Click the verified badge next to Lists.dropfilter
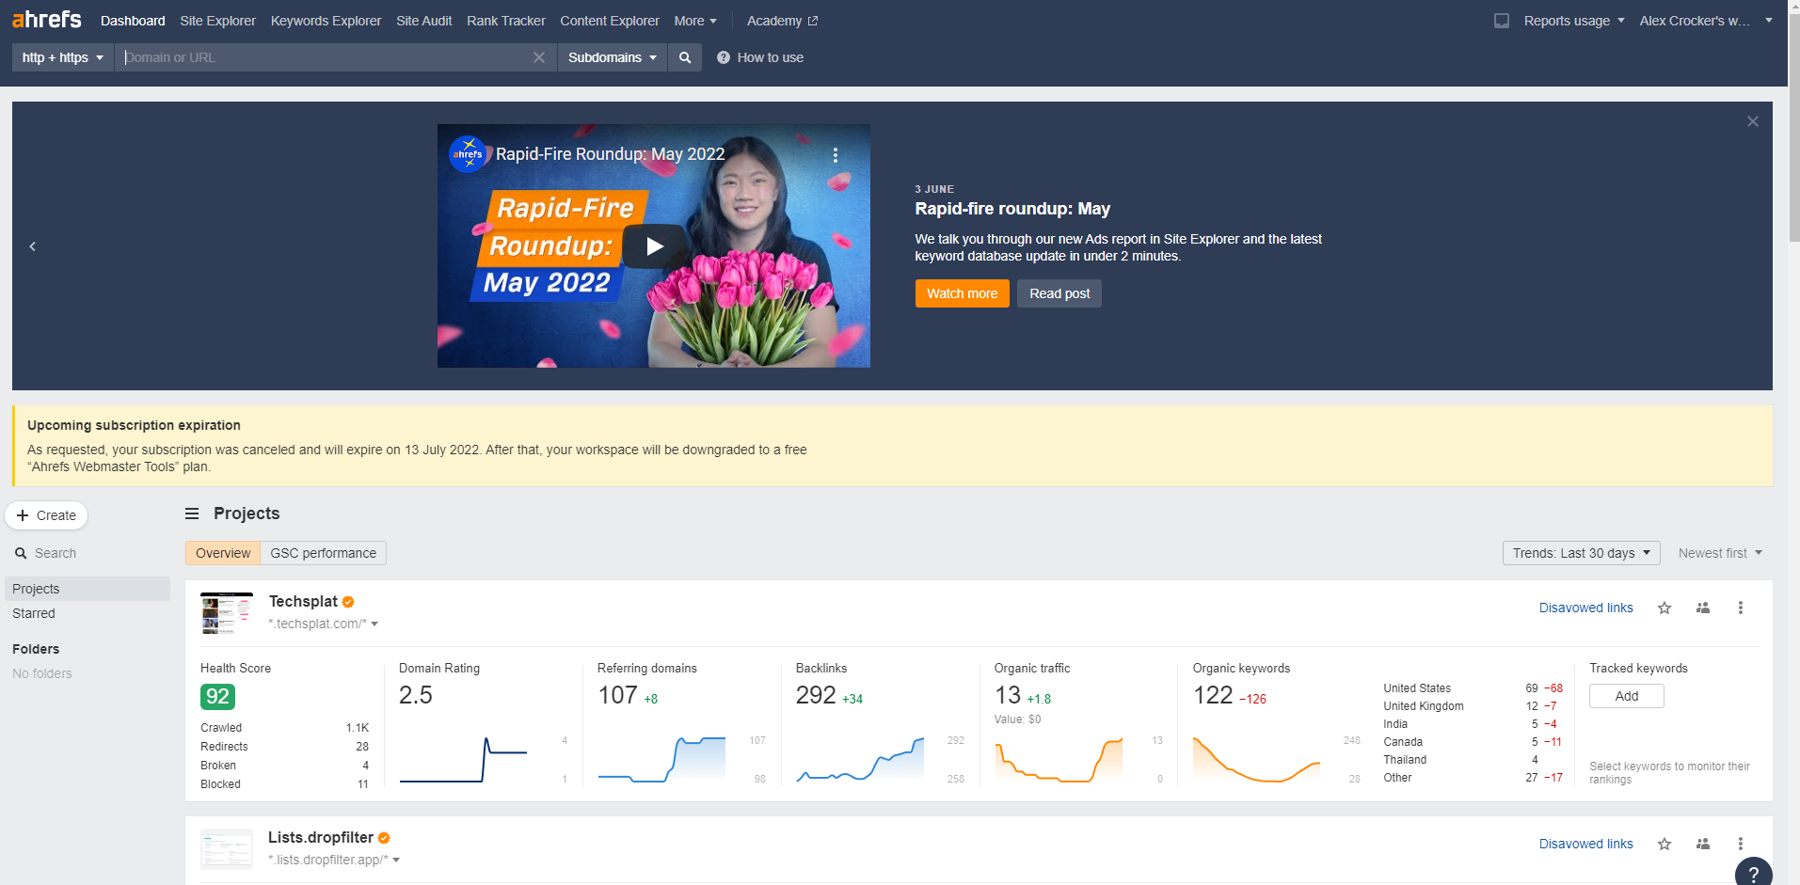The height and width of the screenshot is (885, 1800). pyautogui.click(x=384, y=838)
